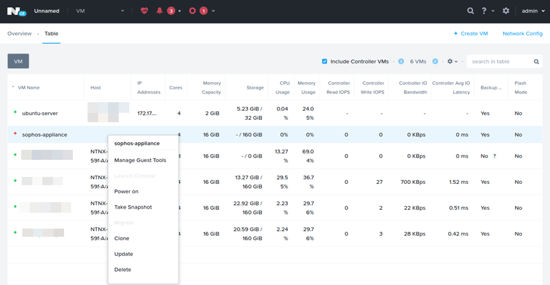Toggle Include Controller VMs checkbox
Screen dimensions: 550x285
pos(324,61)
